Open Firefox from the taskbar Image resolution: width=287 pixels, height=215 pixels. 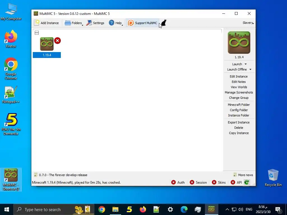coord(143,209)
